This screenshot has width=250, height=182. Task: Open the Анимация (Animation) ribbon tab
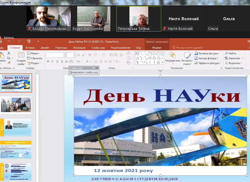coord(79,48)
